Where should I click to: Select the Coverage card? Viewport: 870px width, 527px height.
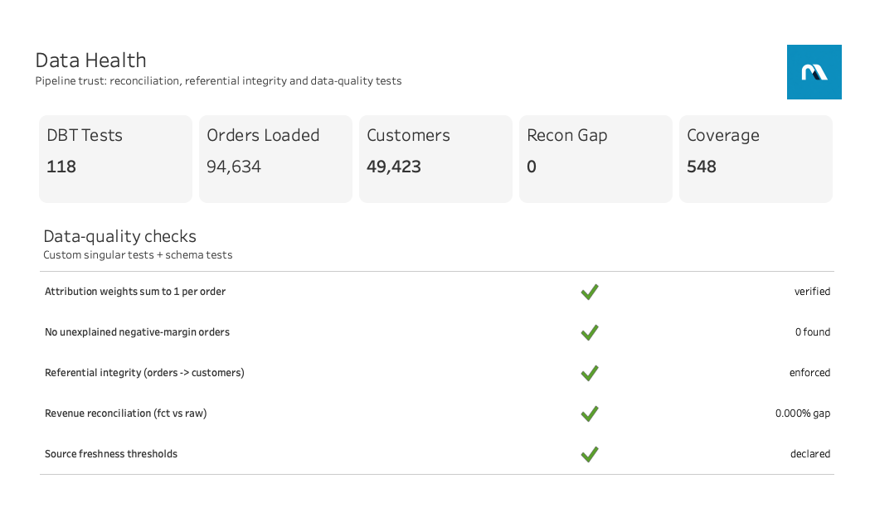click(756, 159)
